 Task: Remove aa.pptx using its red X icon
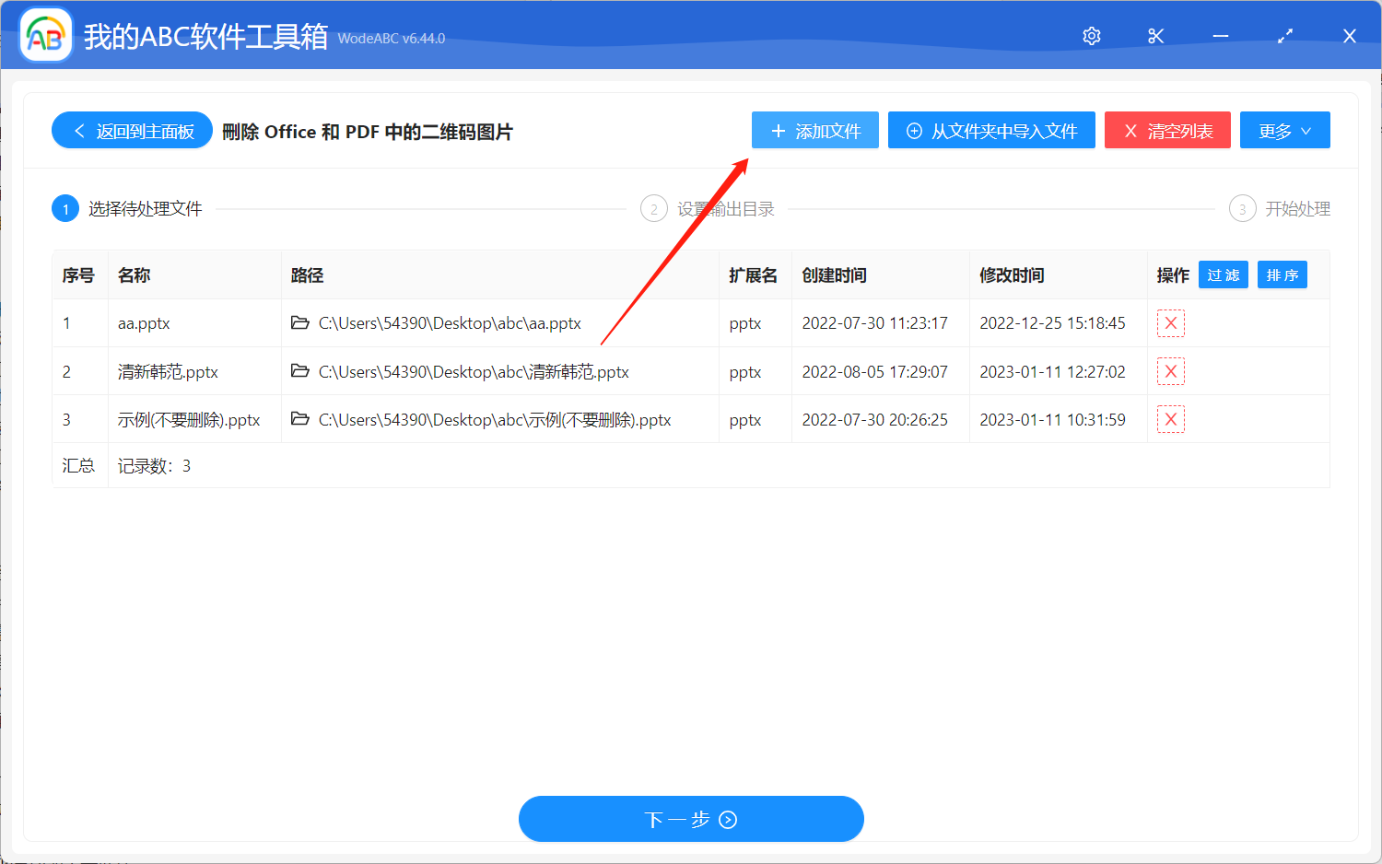point(1170,323)
